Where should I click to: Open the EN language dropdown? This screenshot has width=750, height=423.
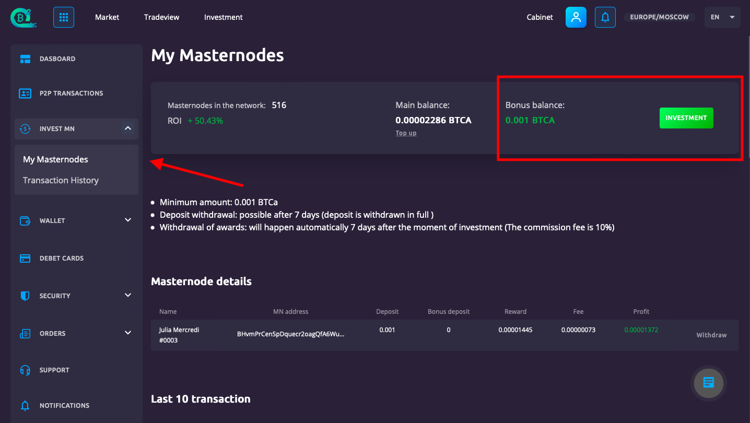(722, 17)
